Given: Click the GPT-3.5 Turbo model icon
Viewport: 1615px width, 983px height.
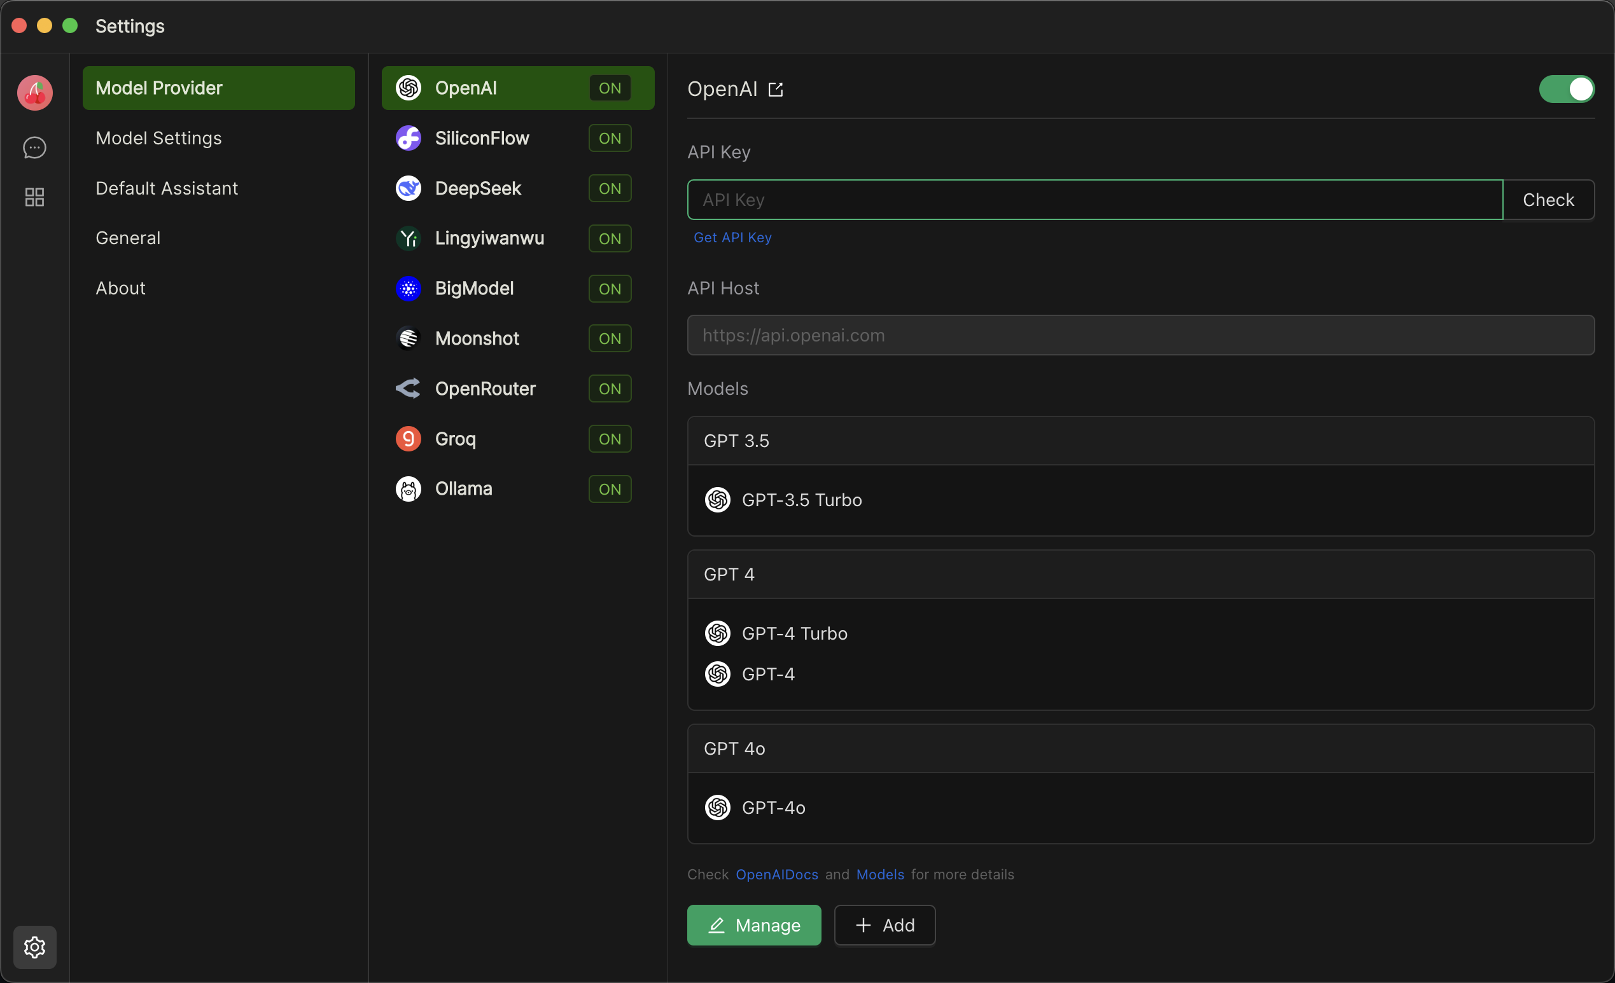Looking at the screenshot, I should click(x=718, y=500).
